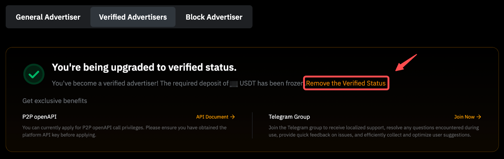The width and height of the screenshot is (504, 159).
Task: Click the Telegram Group heading
Action: pos(289,117)
